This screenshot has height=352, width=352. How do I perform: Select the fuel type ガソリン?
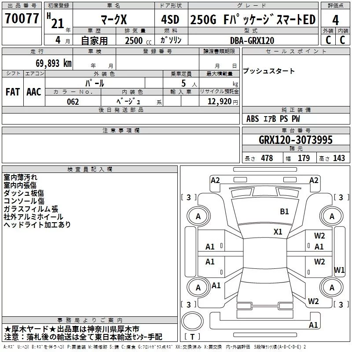[171, 40]
